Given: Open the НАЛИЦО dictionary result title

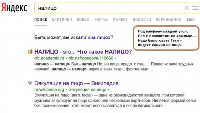Looking at the screenshot, I should pos(83,52).
